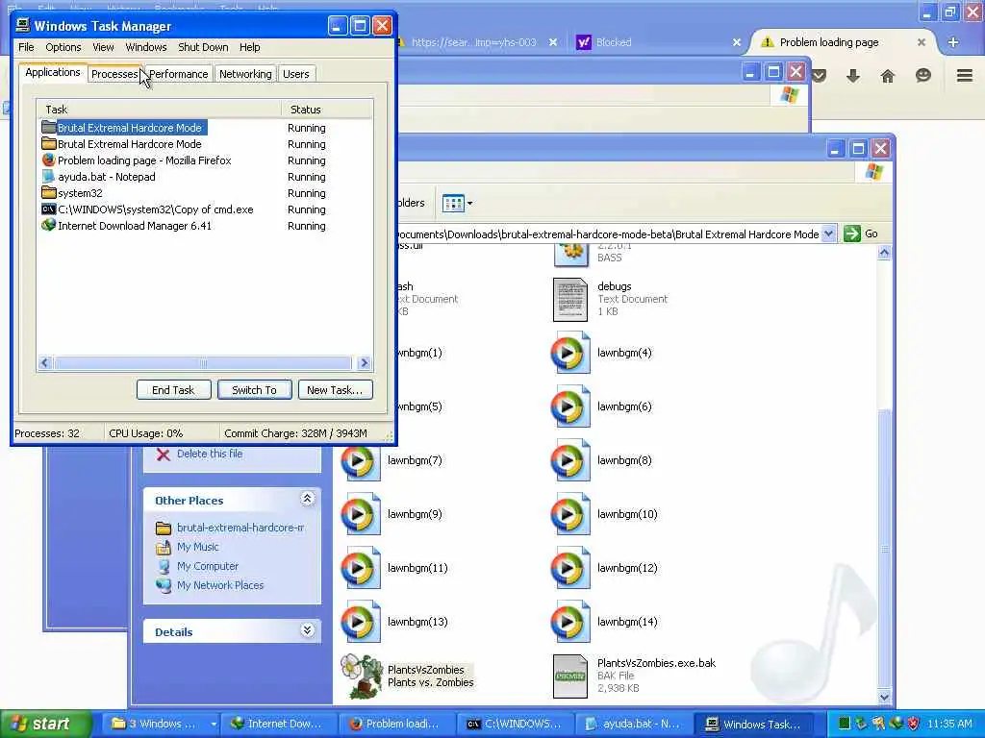Open My Network Places link
Screen dimensions: 985x738
[220, 585]
